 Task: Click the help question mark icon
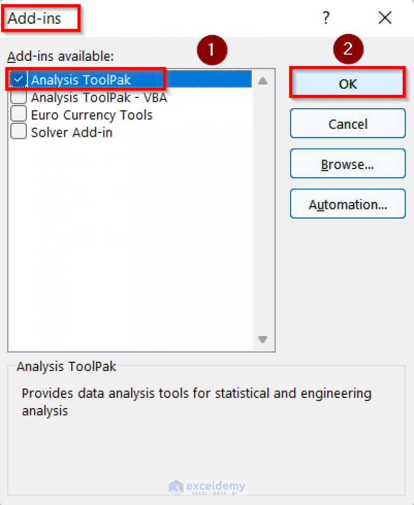tap(326, 18)
